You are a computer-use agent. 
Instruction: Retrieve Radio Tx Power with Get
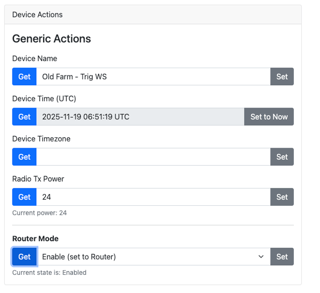click(24, 197)
